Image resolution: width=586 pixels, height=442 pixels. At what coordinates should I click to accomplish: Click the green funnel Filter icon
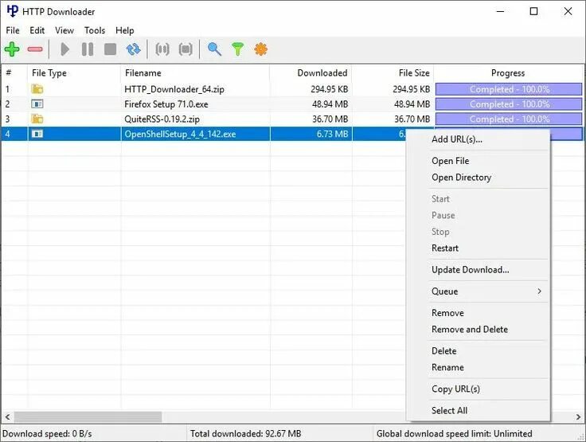pos(238,49)
